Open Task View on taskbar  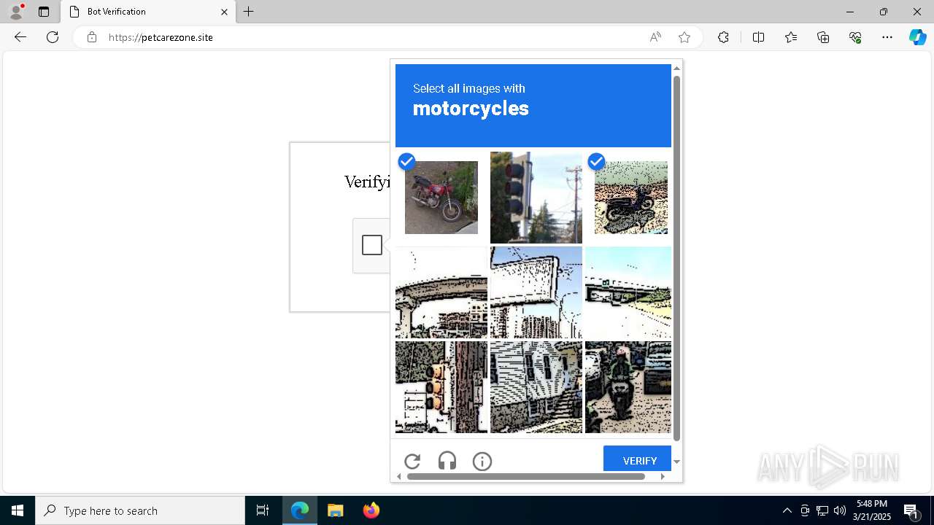click(263, 510)
